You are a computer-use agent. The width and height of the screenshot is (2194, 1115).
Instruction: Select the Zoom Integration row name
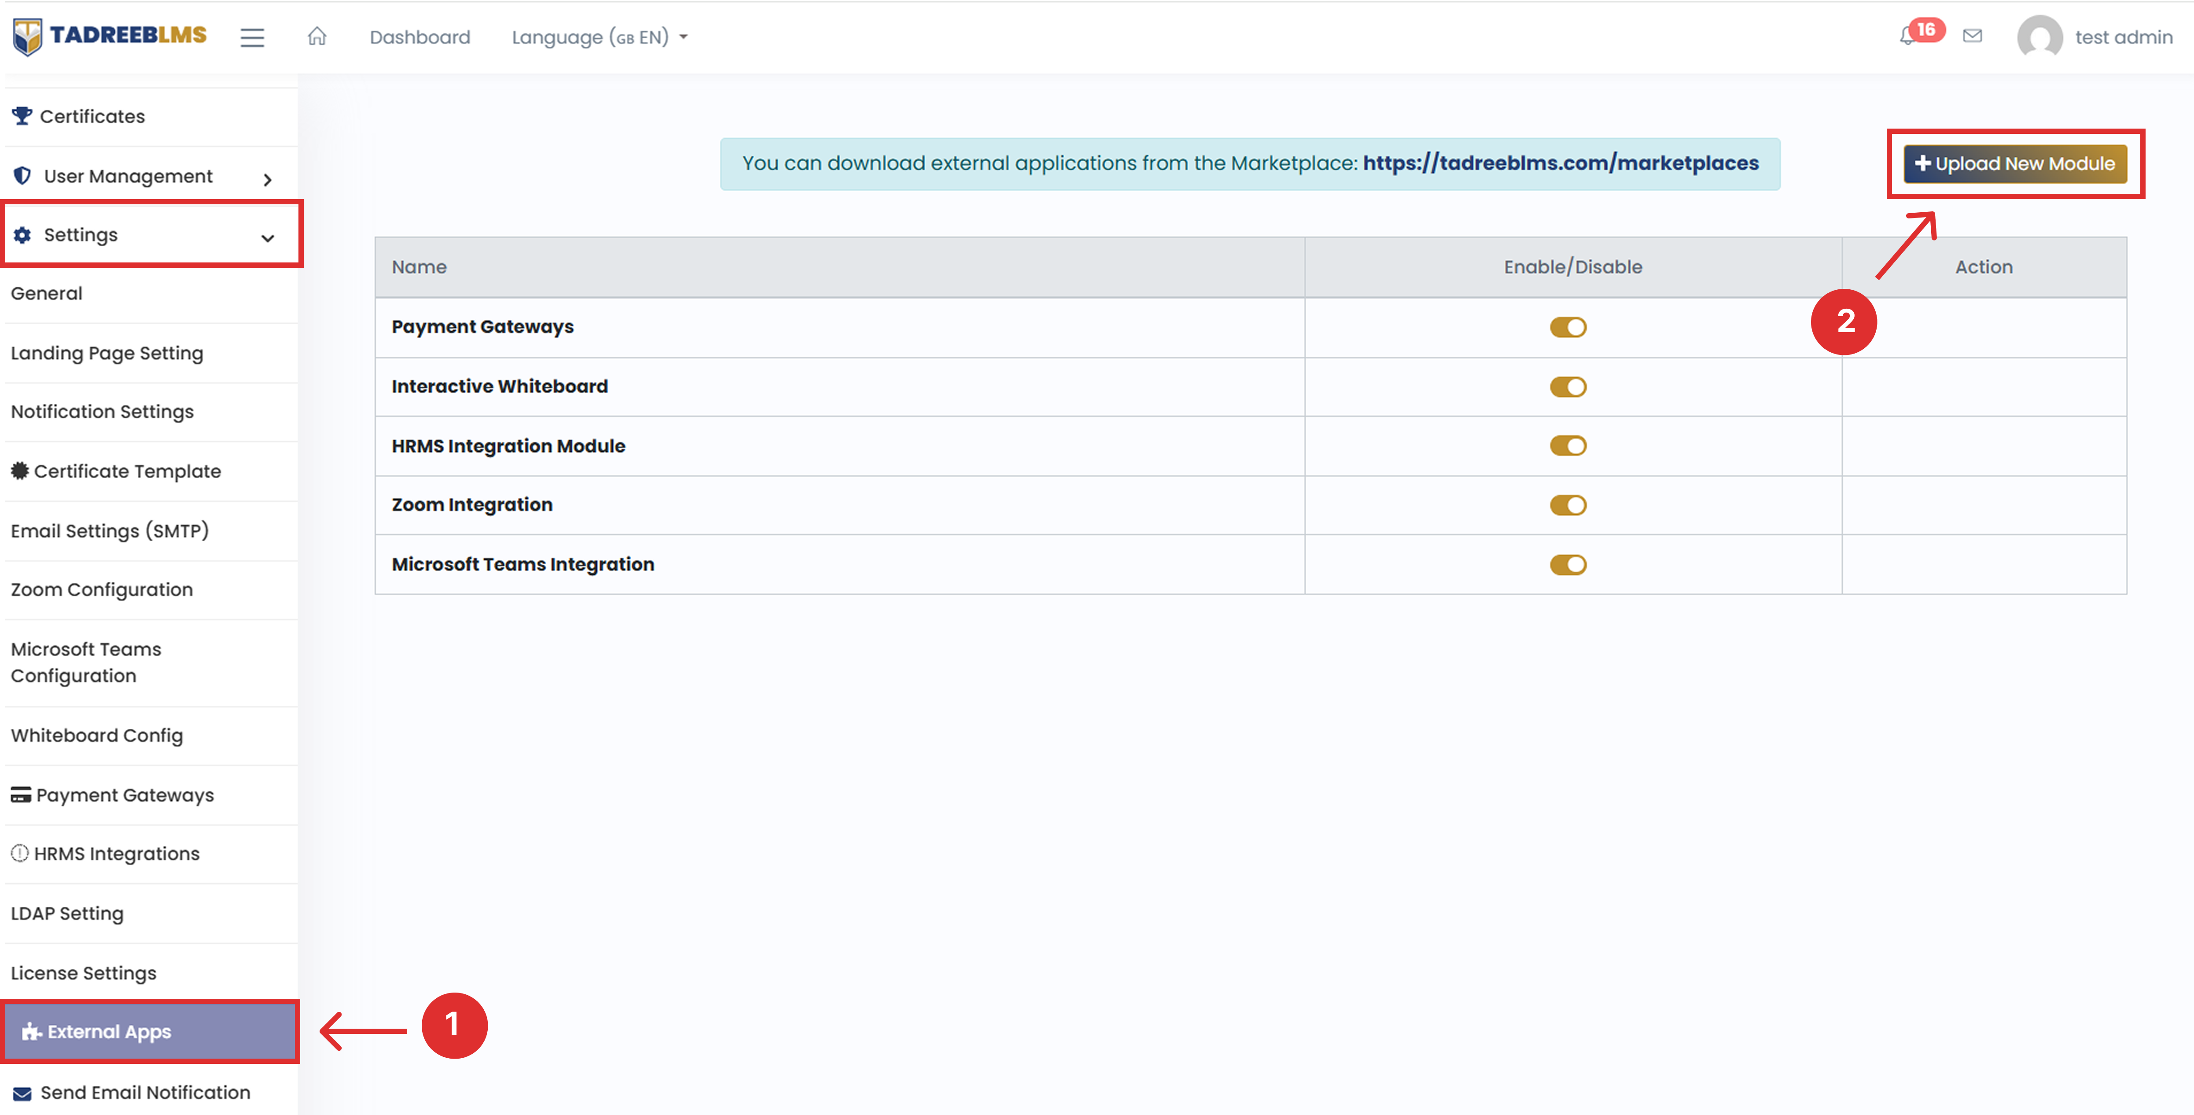click(x=472, y=505)
